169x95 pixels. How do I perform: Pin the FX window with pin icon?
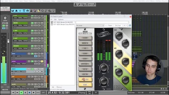coord(124,16)
